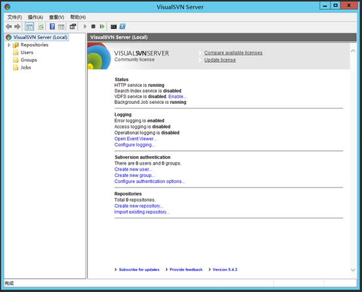The width and height of the screenshot is (362, 292).
Task: Select the Users folder icon in tree
Action: (16, 52)
